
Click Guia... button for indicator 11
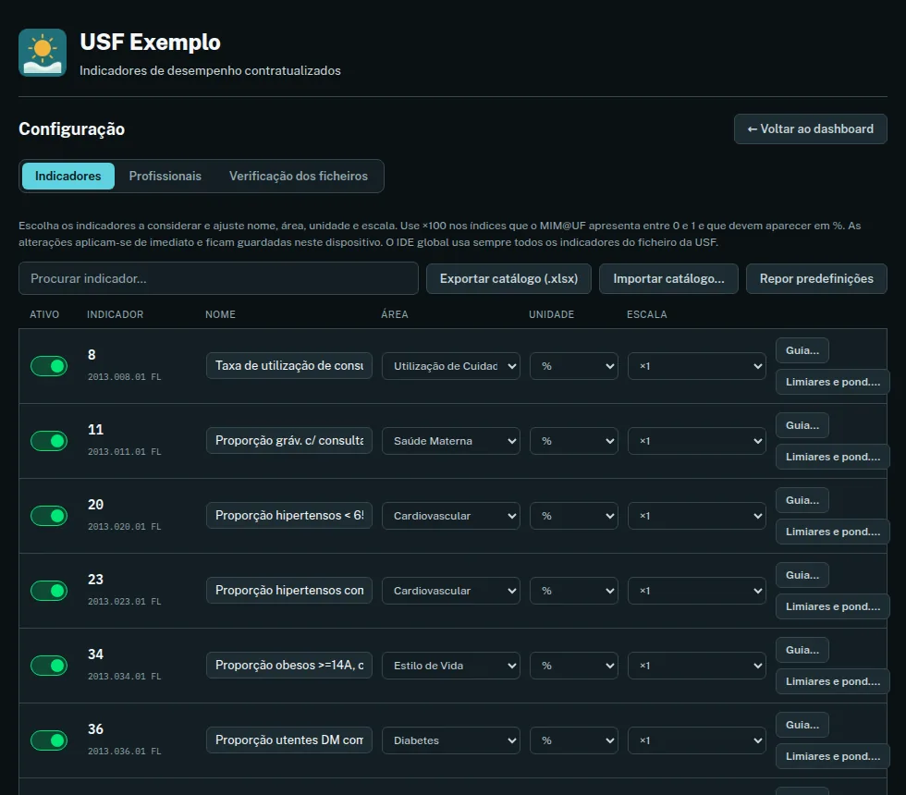pos(802,425)
